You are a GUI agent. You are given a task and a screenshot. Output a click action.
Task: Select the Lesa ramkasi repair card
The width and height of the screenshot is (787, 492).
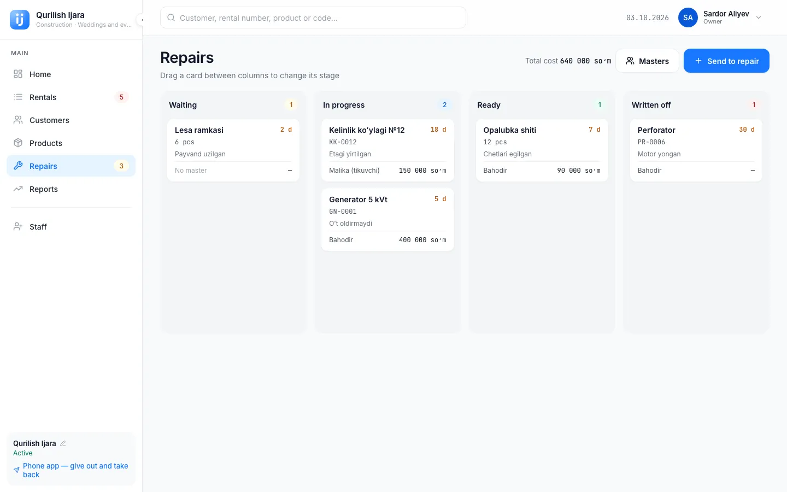point(233,150)
